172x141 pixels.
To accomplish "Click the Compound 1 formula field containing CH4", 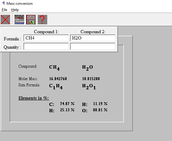I will pyautogui.click(x=46, y=38).
